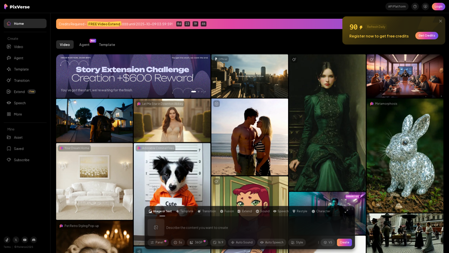Open the 16:9 aspect ratio selector
Image resolution: width=449 pixels, height=253 pixels.
pyautogui.click(x=218, y=242)
